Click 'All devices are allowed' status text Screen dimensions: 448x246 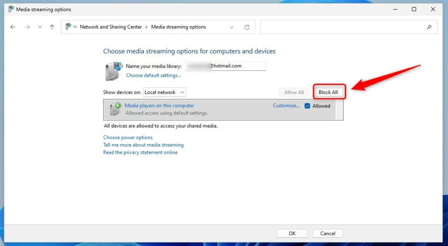click(x=161, y=126)
